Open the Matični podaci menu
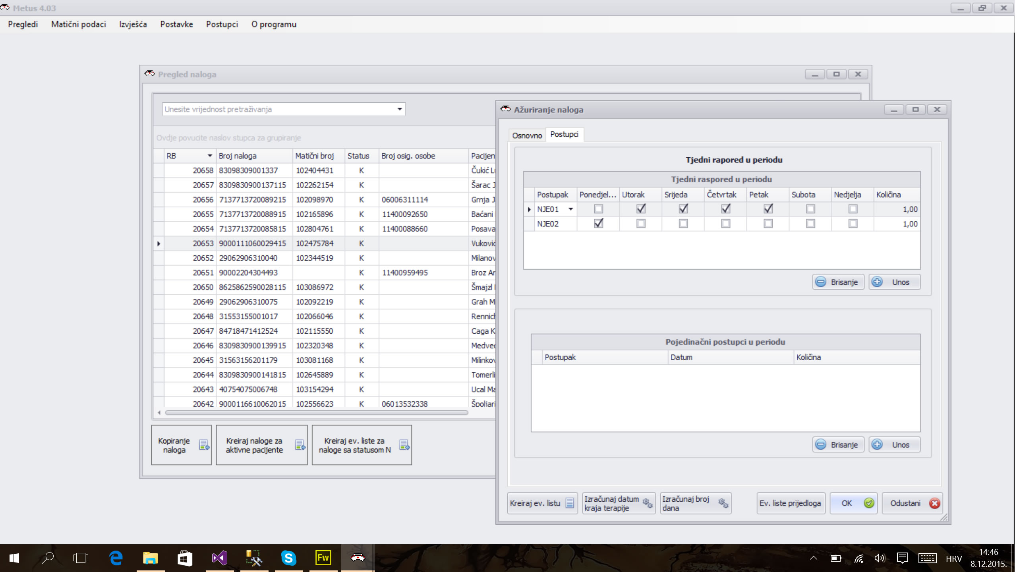 click(79, 24)
